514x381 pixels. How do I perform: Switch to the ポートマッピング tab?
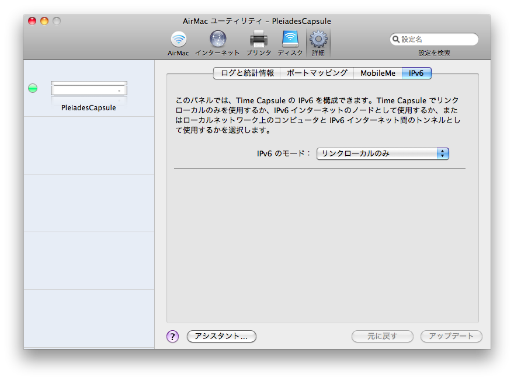pyautogui.click(x=317, y=73)
